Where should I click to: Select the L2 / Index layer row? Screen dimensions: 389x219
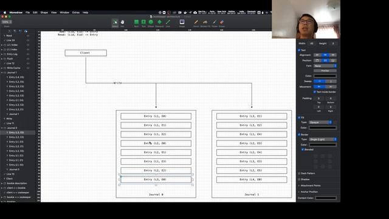[x=18, y=45]
